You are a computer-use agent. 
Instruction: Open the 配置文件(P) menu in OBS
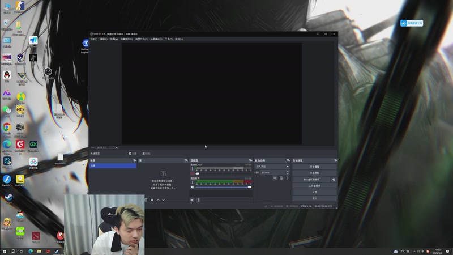pyautogui.click(x=141, y=39)
